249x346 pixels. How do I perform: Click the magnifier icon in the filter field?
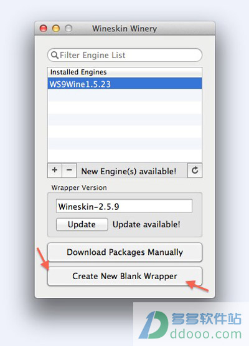54,55
